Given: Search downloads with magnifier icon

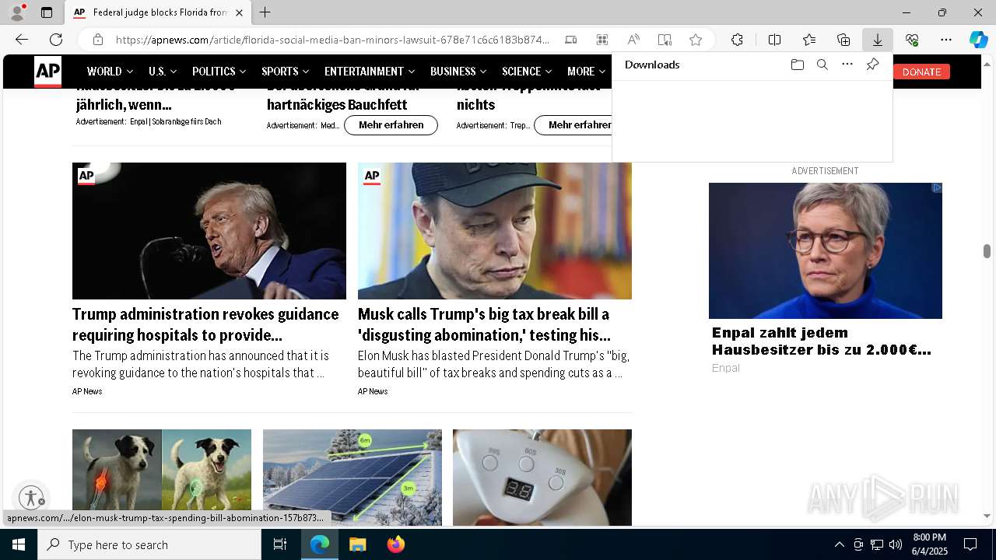Looking at the screenshot, I should 822,65.
